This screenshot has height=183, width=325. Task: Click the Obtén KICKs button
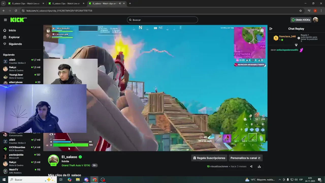[301, 20]
